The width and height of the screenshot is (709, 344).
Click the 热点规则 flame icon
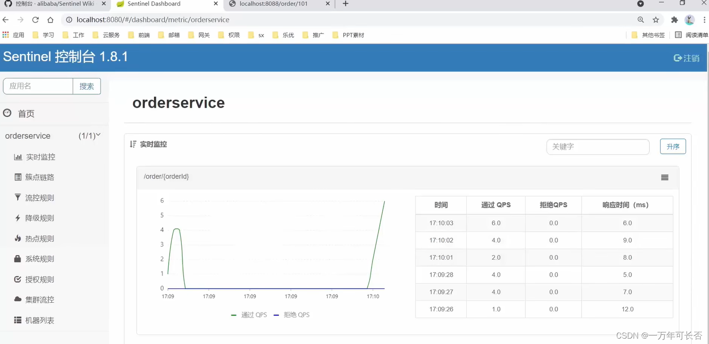click(18, 238)
